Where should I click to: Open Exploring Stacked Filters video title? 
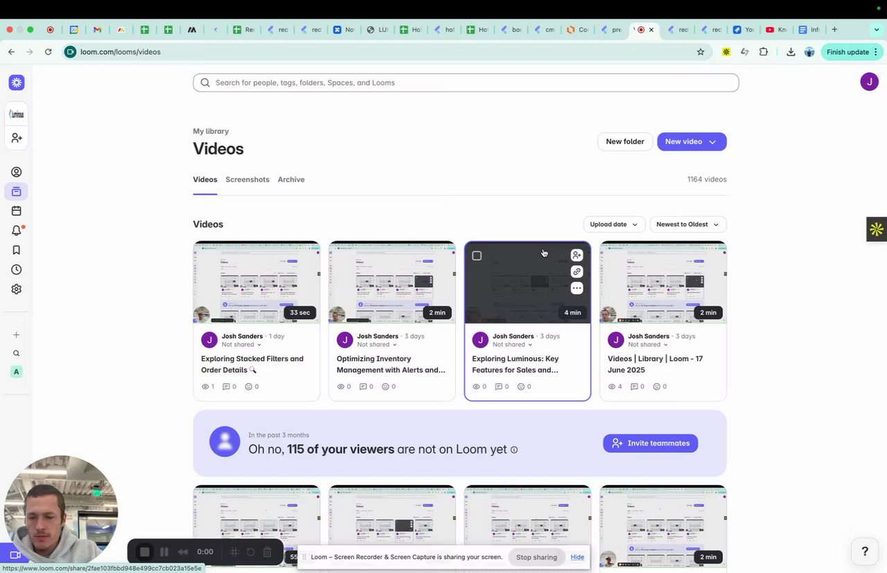tap(252, 364)
